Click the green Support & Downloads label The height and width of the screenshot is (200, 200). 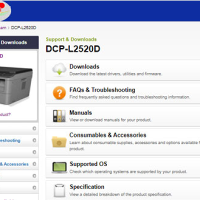pos(71,39)
